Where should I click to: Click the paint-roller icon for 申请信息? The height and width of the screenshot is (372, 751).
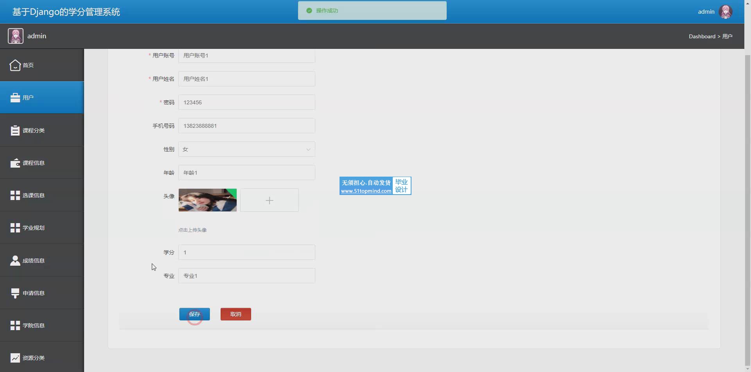click(x=15, y=293)
